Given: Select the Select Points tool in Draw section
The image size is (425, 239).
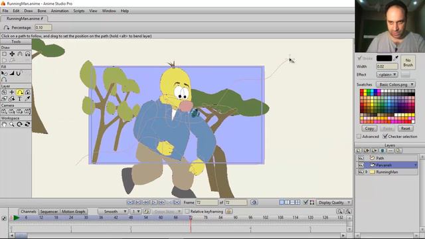Looking at the screenshot, I should pyautogui.click(x=4, y=54).
